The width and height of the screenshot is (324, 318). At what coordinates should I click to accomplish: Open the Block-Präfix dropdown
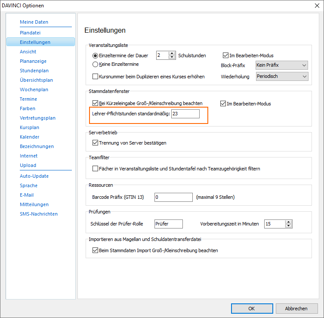click(x=282, y=65)
